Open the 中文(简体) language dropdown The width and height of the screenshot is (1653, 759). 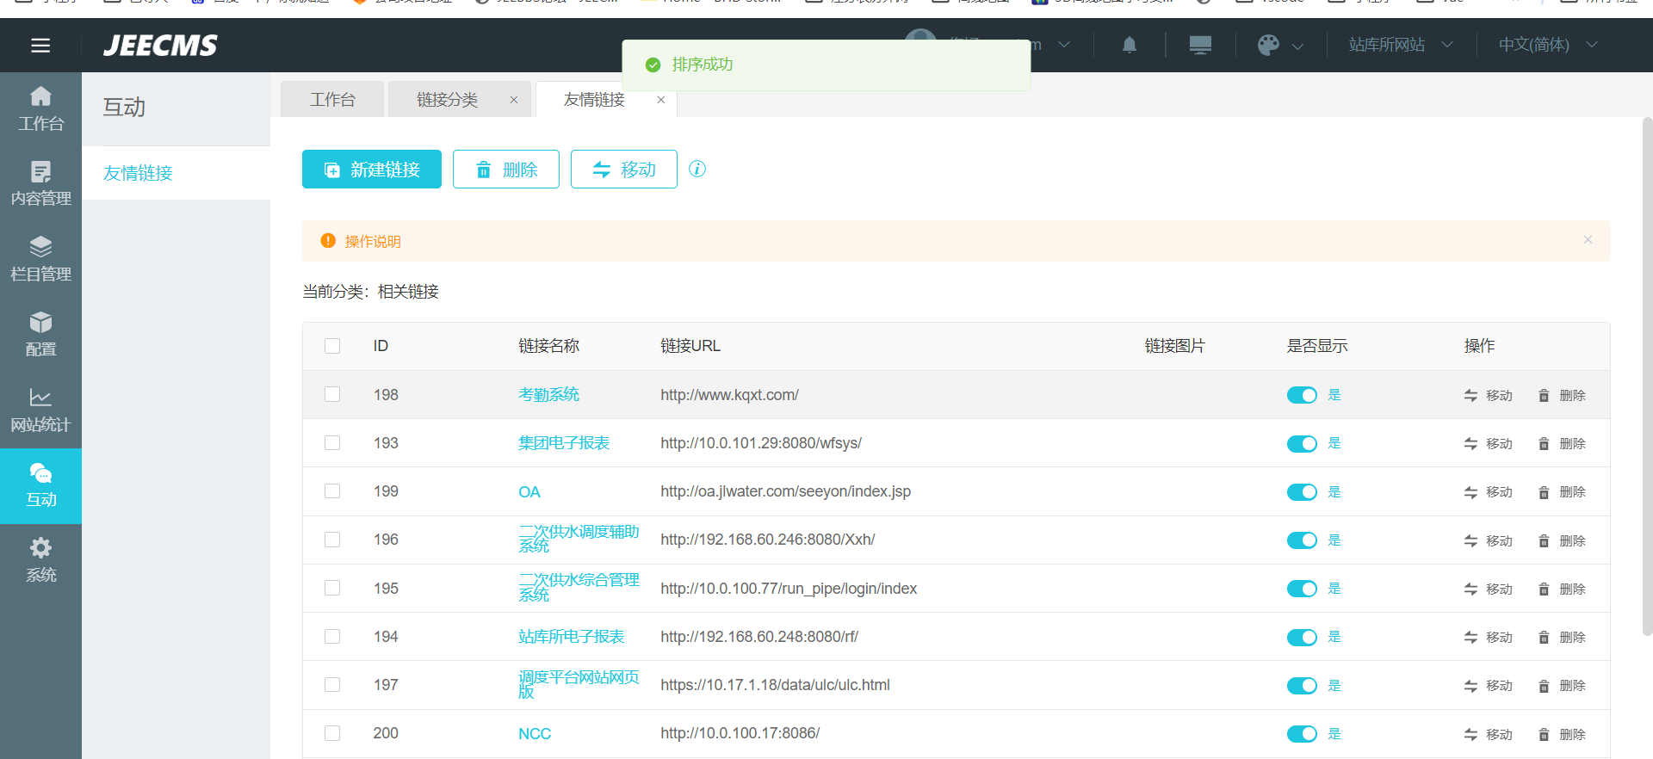click(x=1547, y=45)
